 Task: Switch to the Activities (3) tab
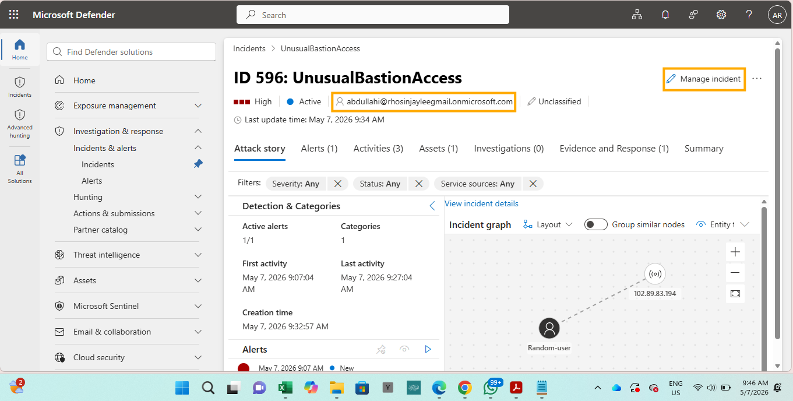coord(378,149)
